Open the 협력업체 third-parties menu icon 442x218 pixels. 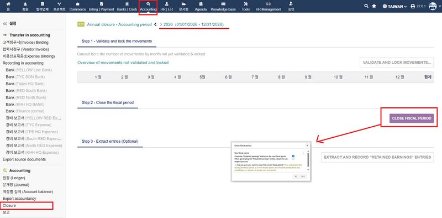43,4
